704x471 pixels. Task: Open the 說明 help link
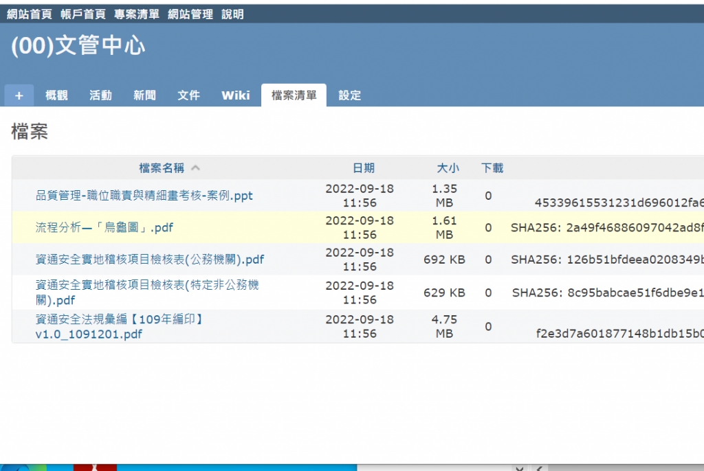(232, 14)
